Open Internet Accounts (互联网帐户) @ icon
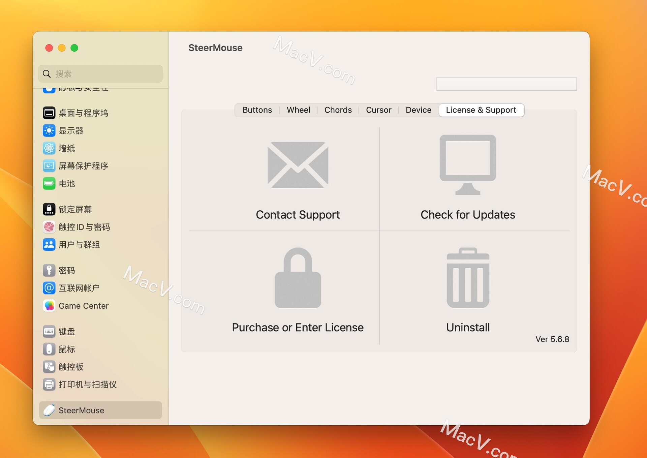647x458 pixels. (x=49, y=288)
